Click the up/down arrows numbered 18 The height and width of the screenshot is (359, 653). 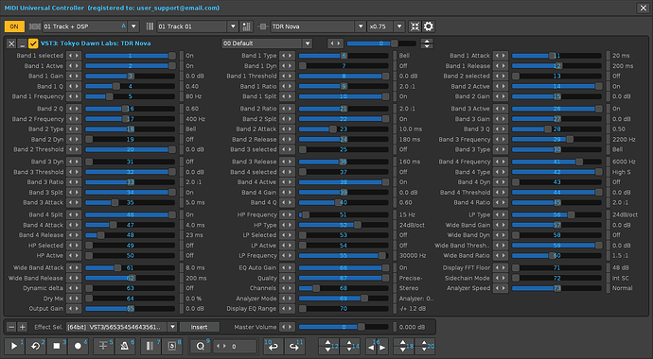coord(403,346)
